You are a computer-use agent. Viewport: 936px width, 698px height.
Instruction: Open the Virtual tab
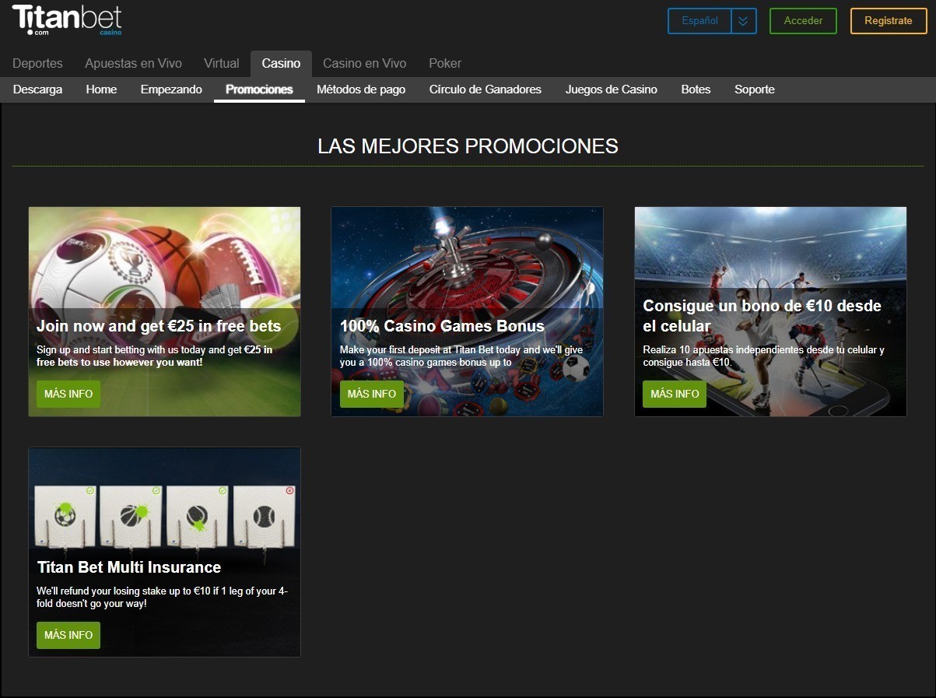point(222,63)
